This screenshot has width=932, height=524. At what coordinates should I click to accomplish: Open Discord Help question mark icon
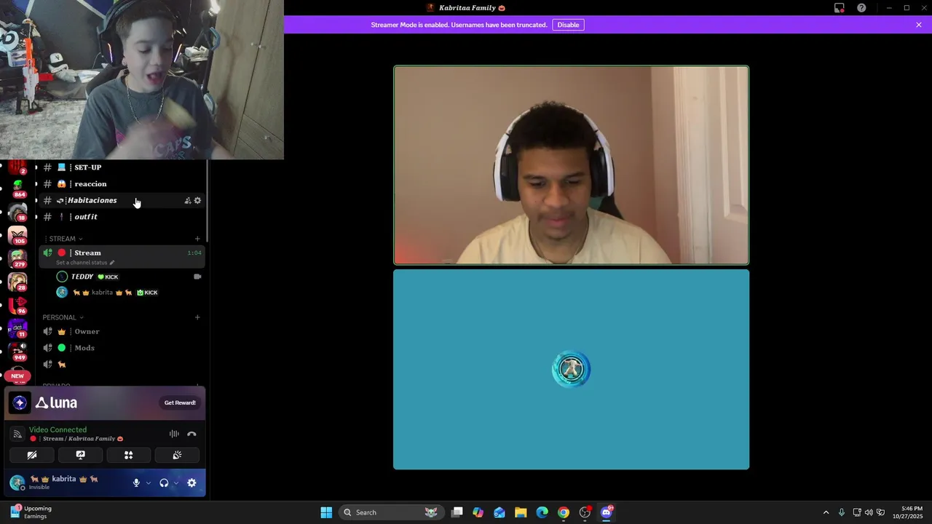[861, 8]
